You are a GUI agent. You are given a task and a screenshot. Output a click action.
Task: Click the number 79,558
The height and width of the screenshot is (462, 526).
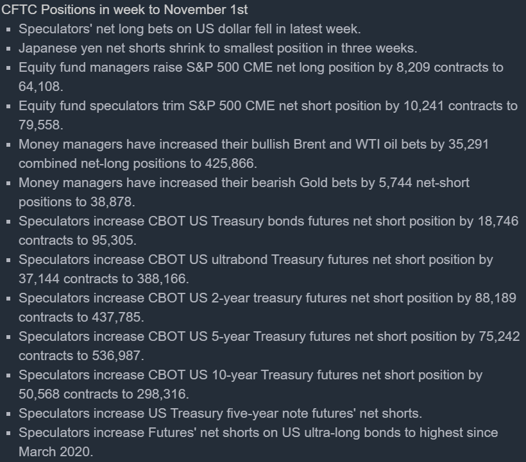(40, 125)
